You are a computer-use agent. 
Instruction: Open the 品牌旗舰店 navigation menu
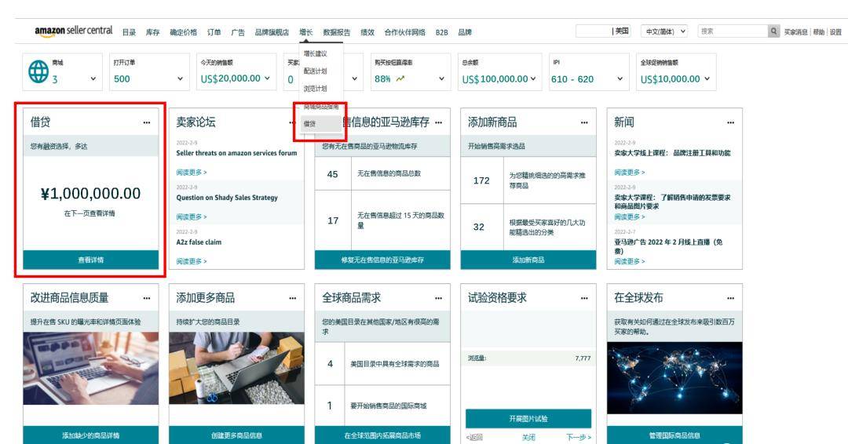[x=272, y=32]
